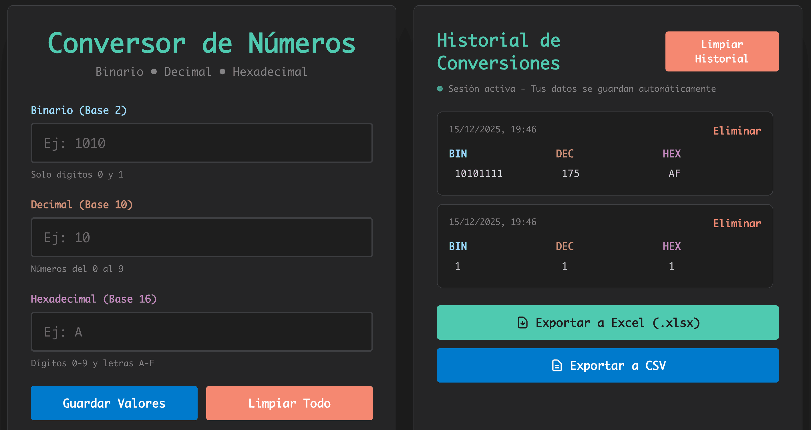Click the Limpiar Todo button

pos(289,403)
